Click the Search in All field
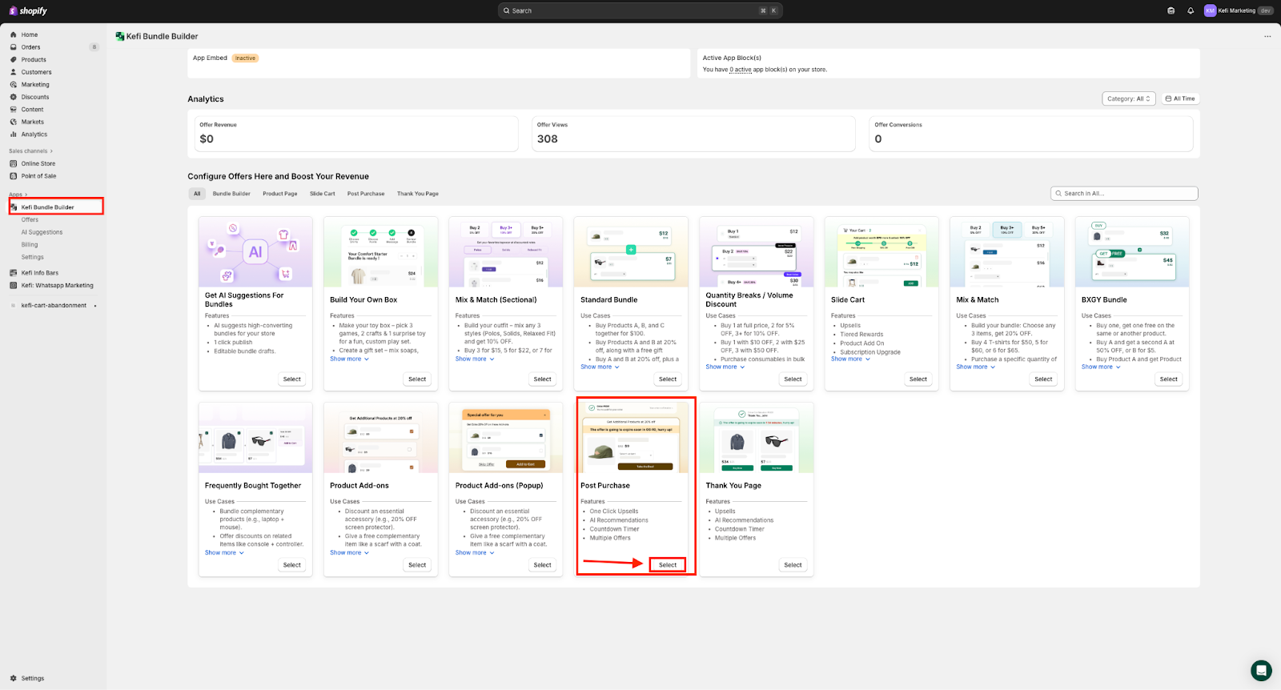Screen dimensions: 1281x690 (1124, 194)
